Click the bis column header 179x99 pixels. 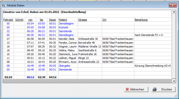point(41,20)
